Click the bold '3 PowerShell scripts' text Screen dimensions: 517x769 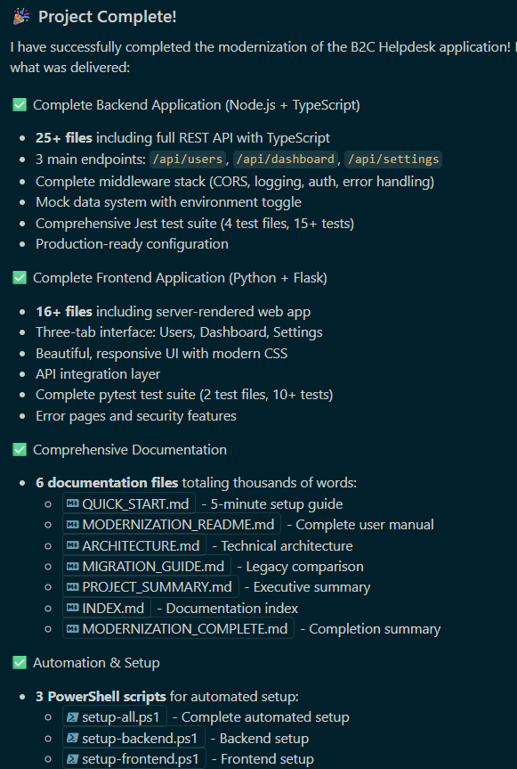[101, 696]
